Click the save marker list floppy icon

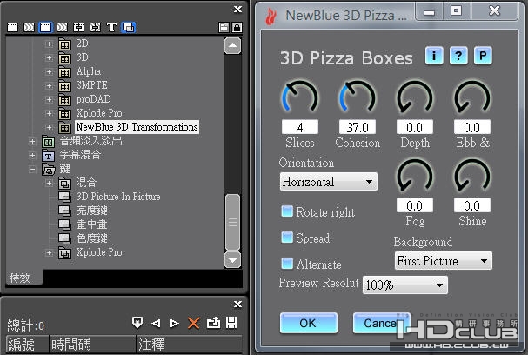point(231,323)
